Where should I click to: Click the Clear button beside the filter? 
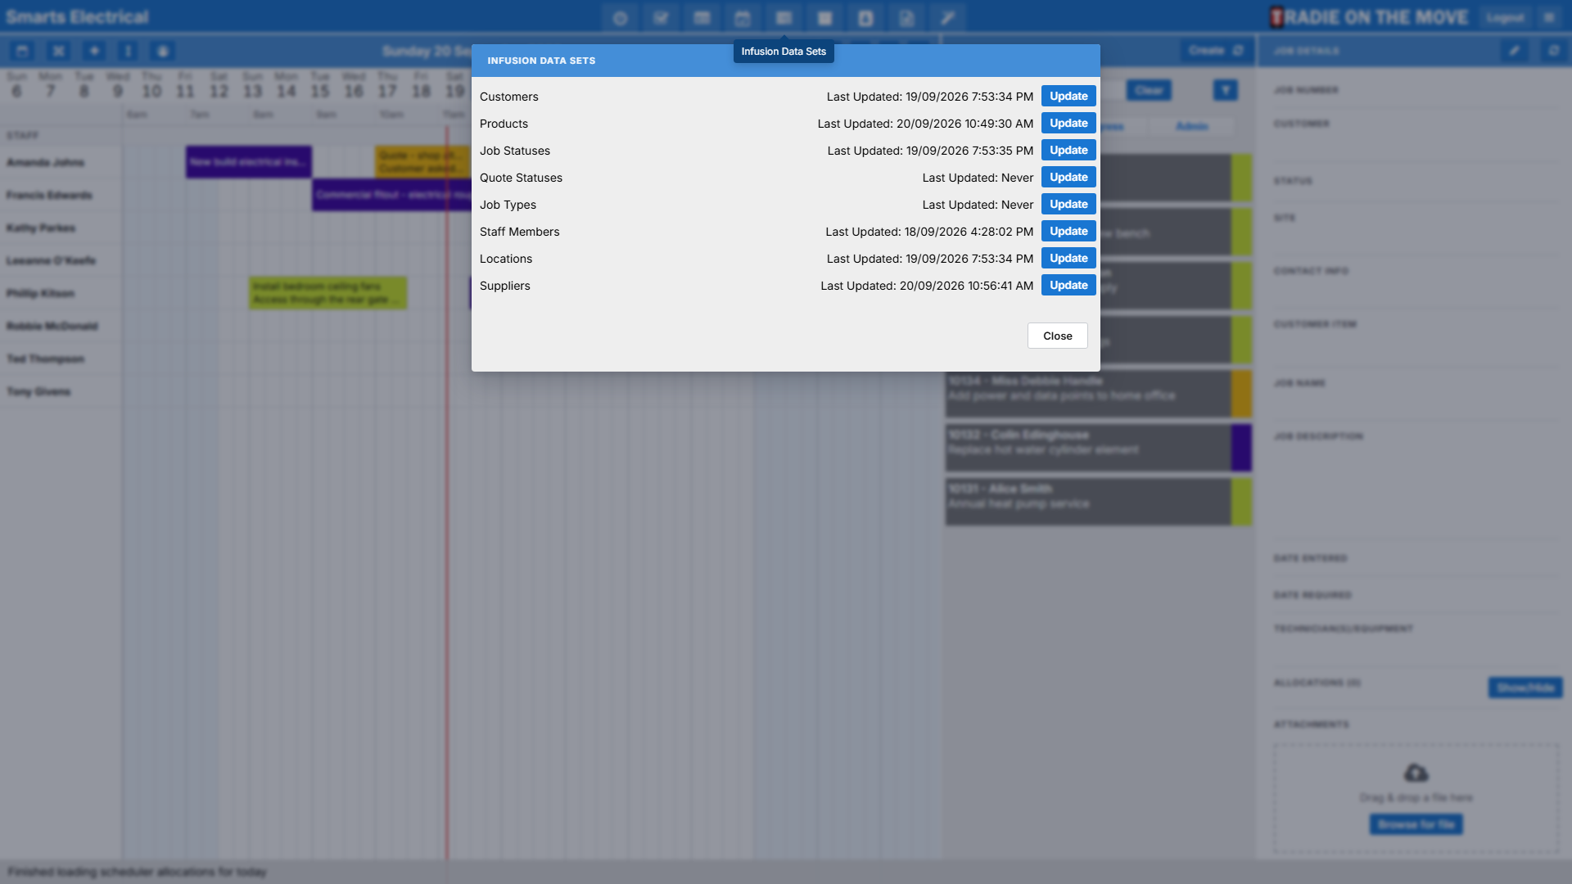(x=1148, y=90)
